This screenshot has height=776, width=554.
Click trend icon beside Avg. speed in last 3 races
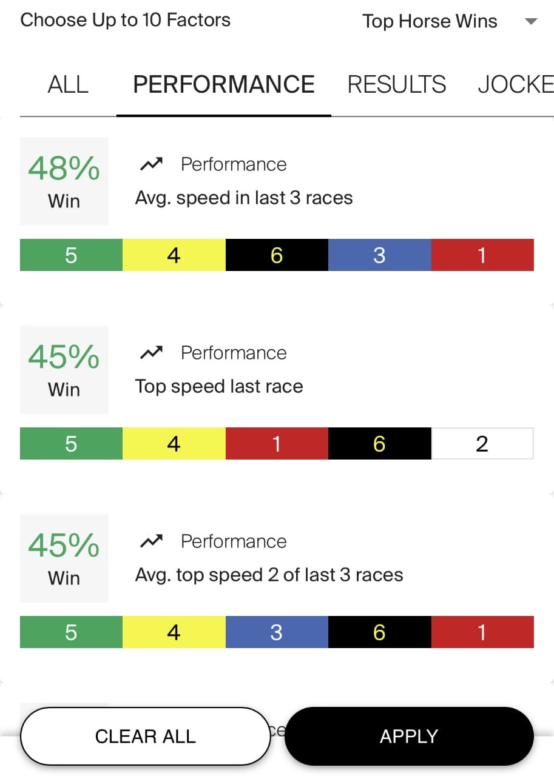point(151,164)
